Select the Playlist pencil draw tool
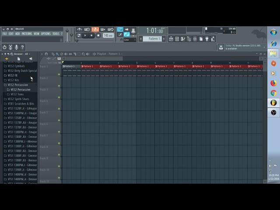The width and height of the screenshot is (280, 210). pos(53,54)
